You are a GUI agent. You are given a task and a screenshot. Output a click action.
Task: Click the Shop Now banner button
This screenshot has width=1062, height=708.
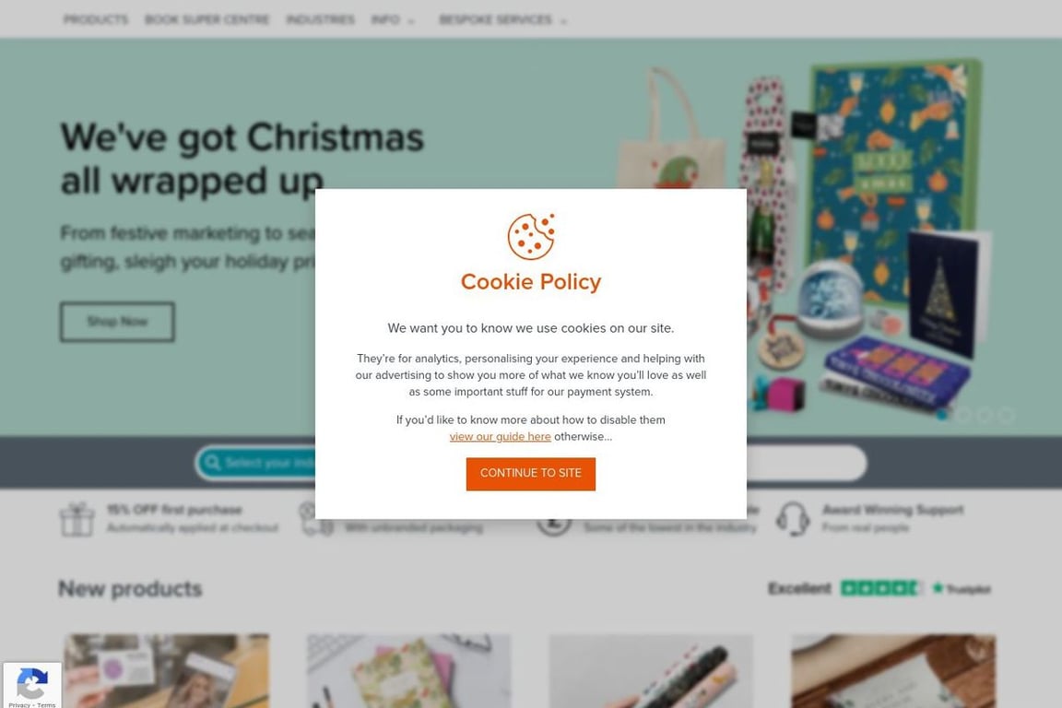(x=117, y=322)
